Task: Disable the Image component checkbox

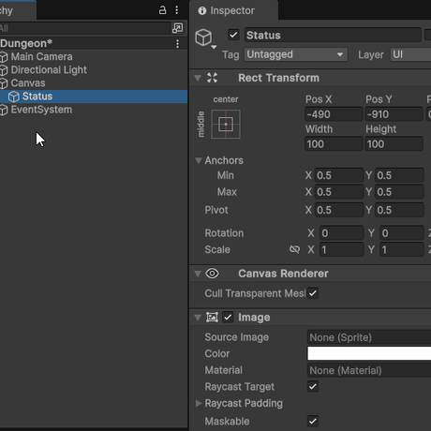Action: (228, 318)
